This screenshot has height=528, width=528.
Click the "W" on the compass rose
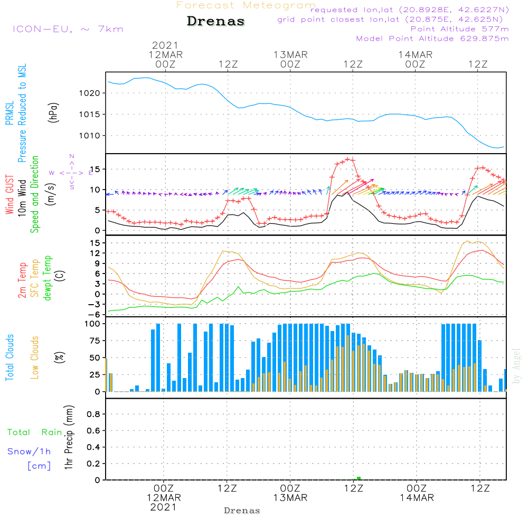(x=52, y=173)
